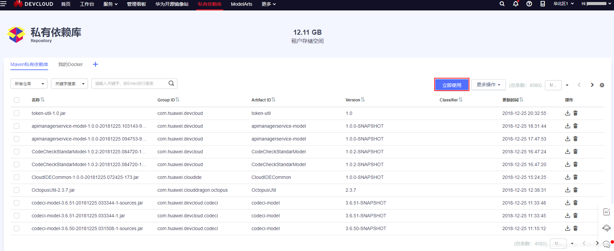
Task: Open the page number selector at the top
Action: point(553,85)
